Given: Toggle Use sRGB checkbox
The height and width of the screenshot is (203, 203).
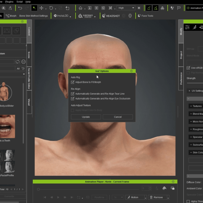Looking at the screenshot, I should [x=188, y=68].
